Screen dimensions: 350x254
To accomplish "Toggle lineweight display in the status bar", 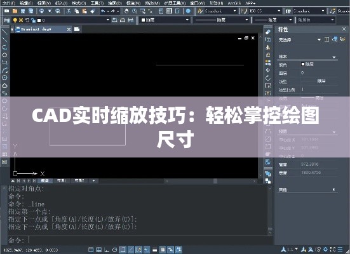I will click(154, 250).
